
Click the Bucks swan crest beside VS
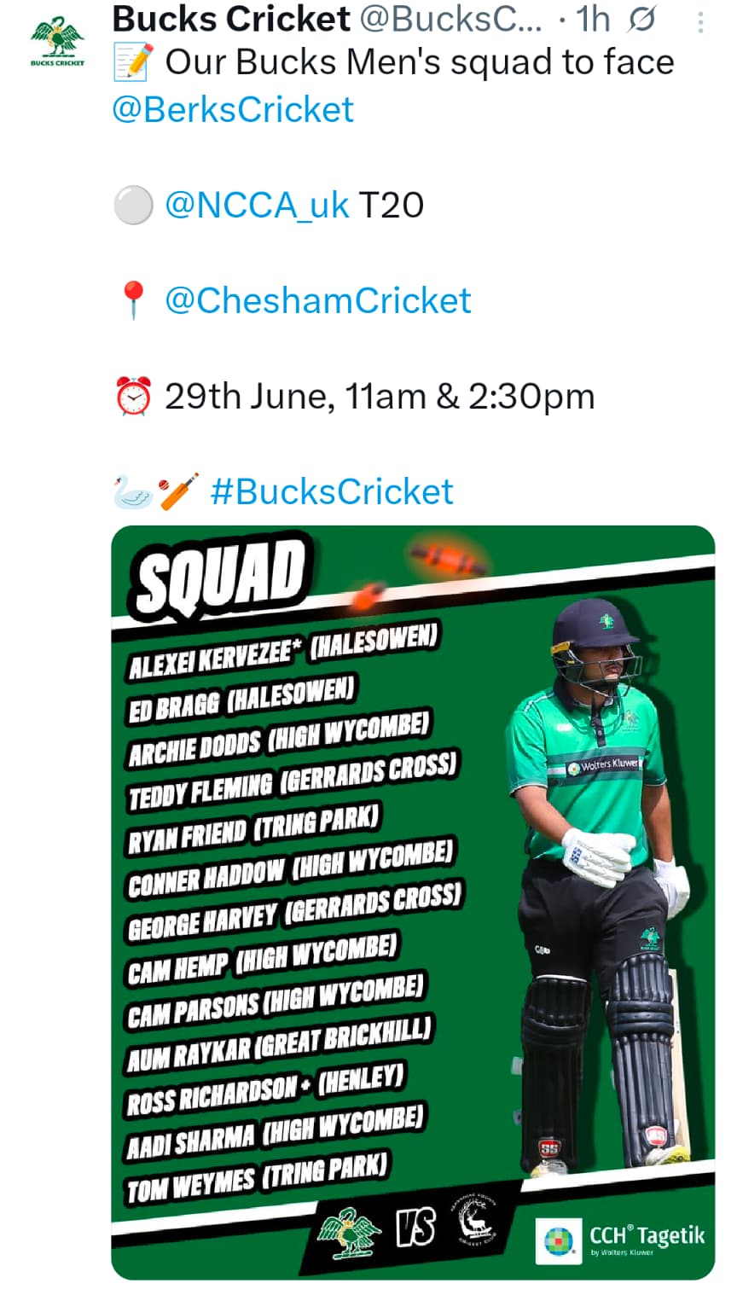(x=349, y=1233)
